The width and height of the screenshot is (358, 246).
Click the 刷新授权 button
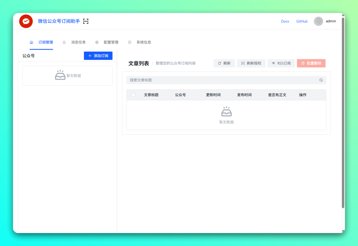(251, 63)
